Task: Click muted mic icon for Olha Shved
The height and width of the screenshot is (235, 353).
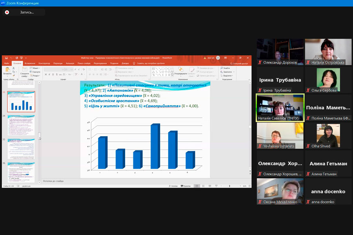Action: pyautogui.click(x=308, y=146)
